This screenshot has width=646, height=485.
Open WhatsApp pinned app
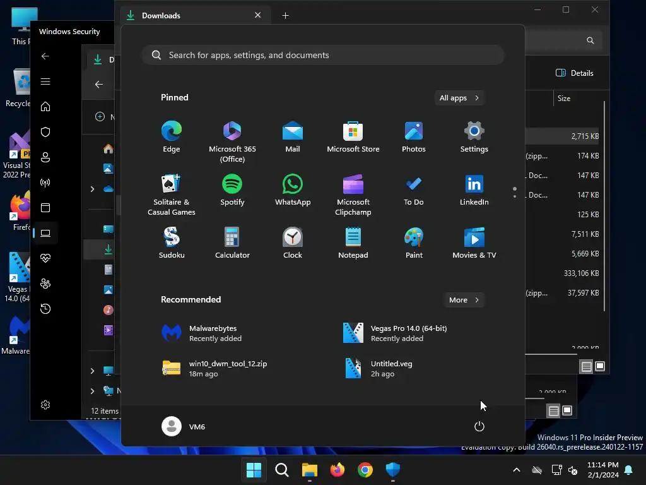pos(293,190)
